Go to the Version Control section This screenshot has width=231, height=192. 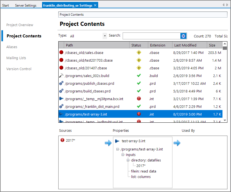point(19,69)
